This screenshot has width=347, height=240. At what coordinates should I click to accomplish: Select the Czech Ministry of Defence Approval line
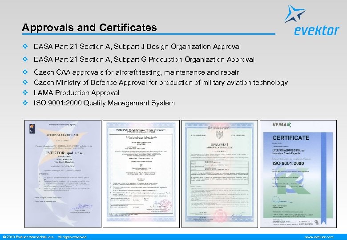(161, 83)
